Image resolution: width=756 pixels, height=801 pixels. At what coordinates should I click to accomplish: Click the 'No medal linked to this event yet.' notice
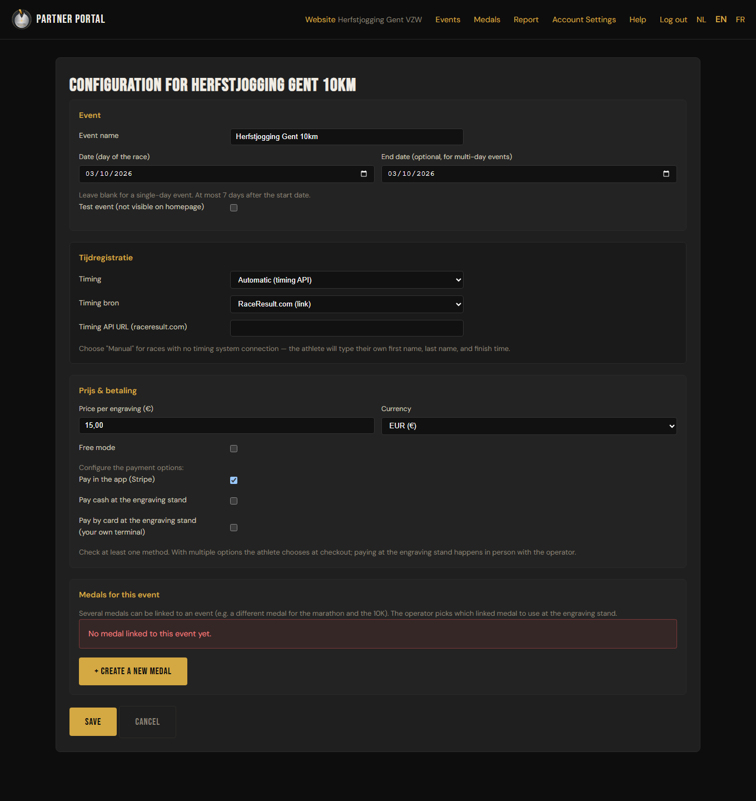click(x=378, y=634)
